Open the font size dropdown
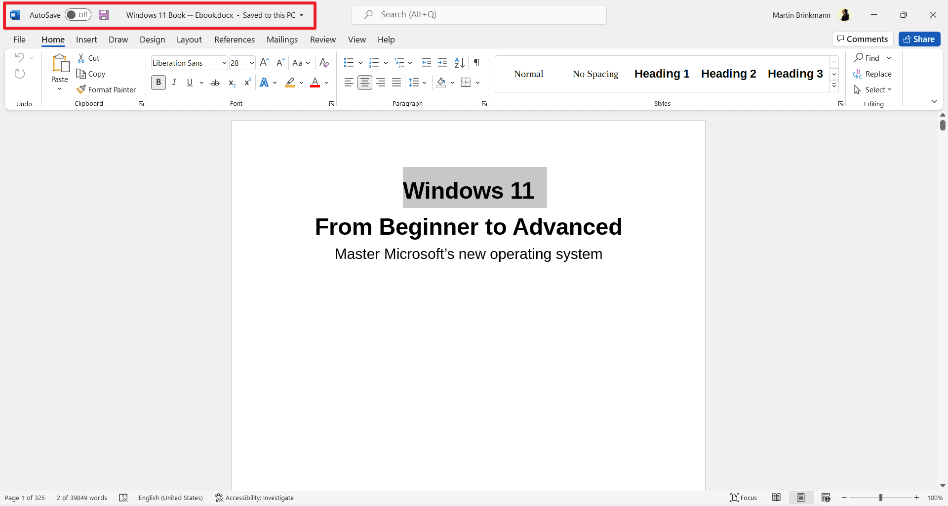 click(251, 63)
